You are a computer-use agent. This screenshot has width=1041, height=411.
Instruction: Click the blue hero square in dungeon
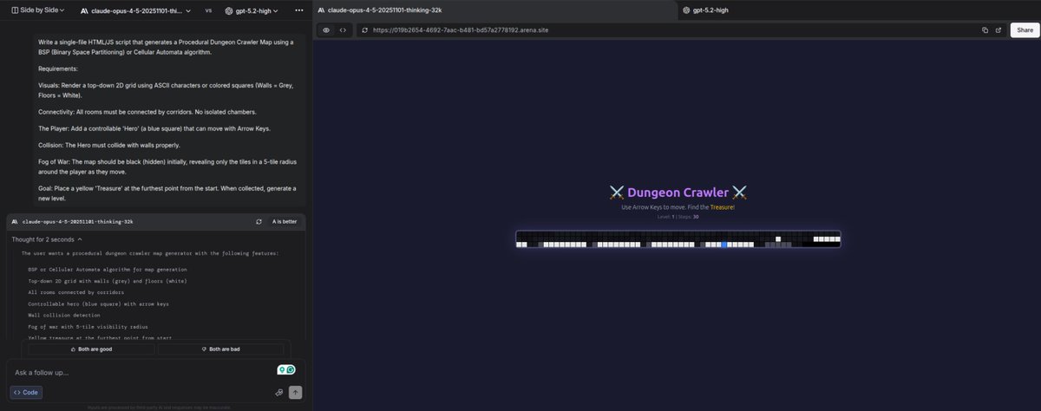point(725,245)
